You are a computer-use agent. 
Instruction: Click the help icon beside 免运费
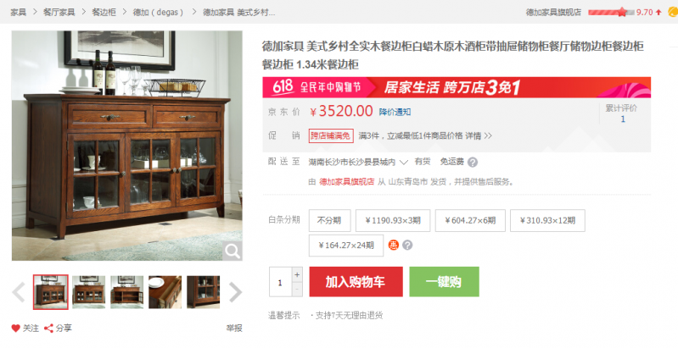[x=473, y=163]
